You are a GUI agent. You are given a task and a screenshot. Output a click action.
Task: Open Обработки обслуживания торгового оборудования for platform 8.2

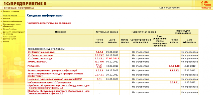coord(58,92)
